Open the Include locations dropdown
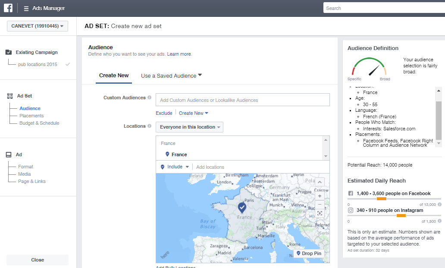 (175, 167)
